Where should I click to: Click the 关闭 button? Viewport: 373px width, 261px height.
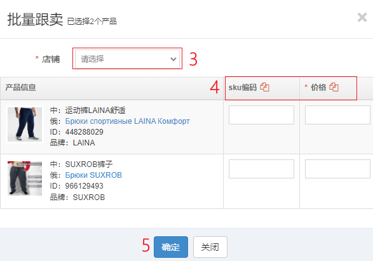[x=210, y=247]
